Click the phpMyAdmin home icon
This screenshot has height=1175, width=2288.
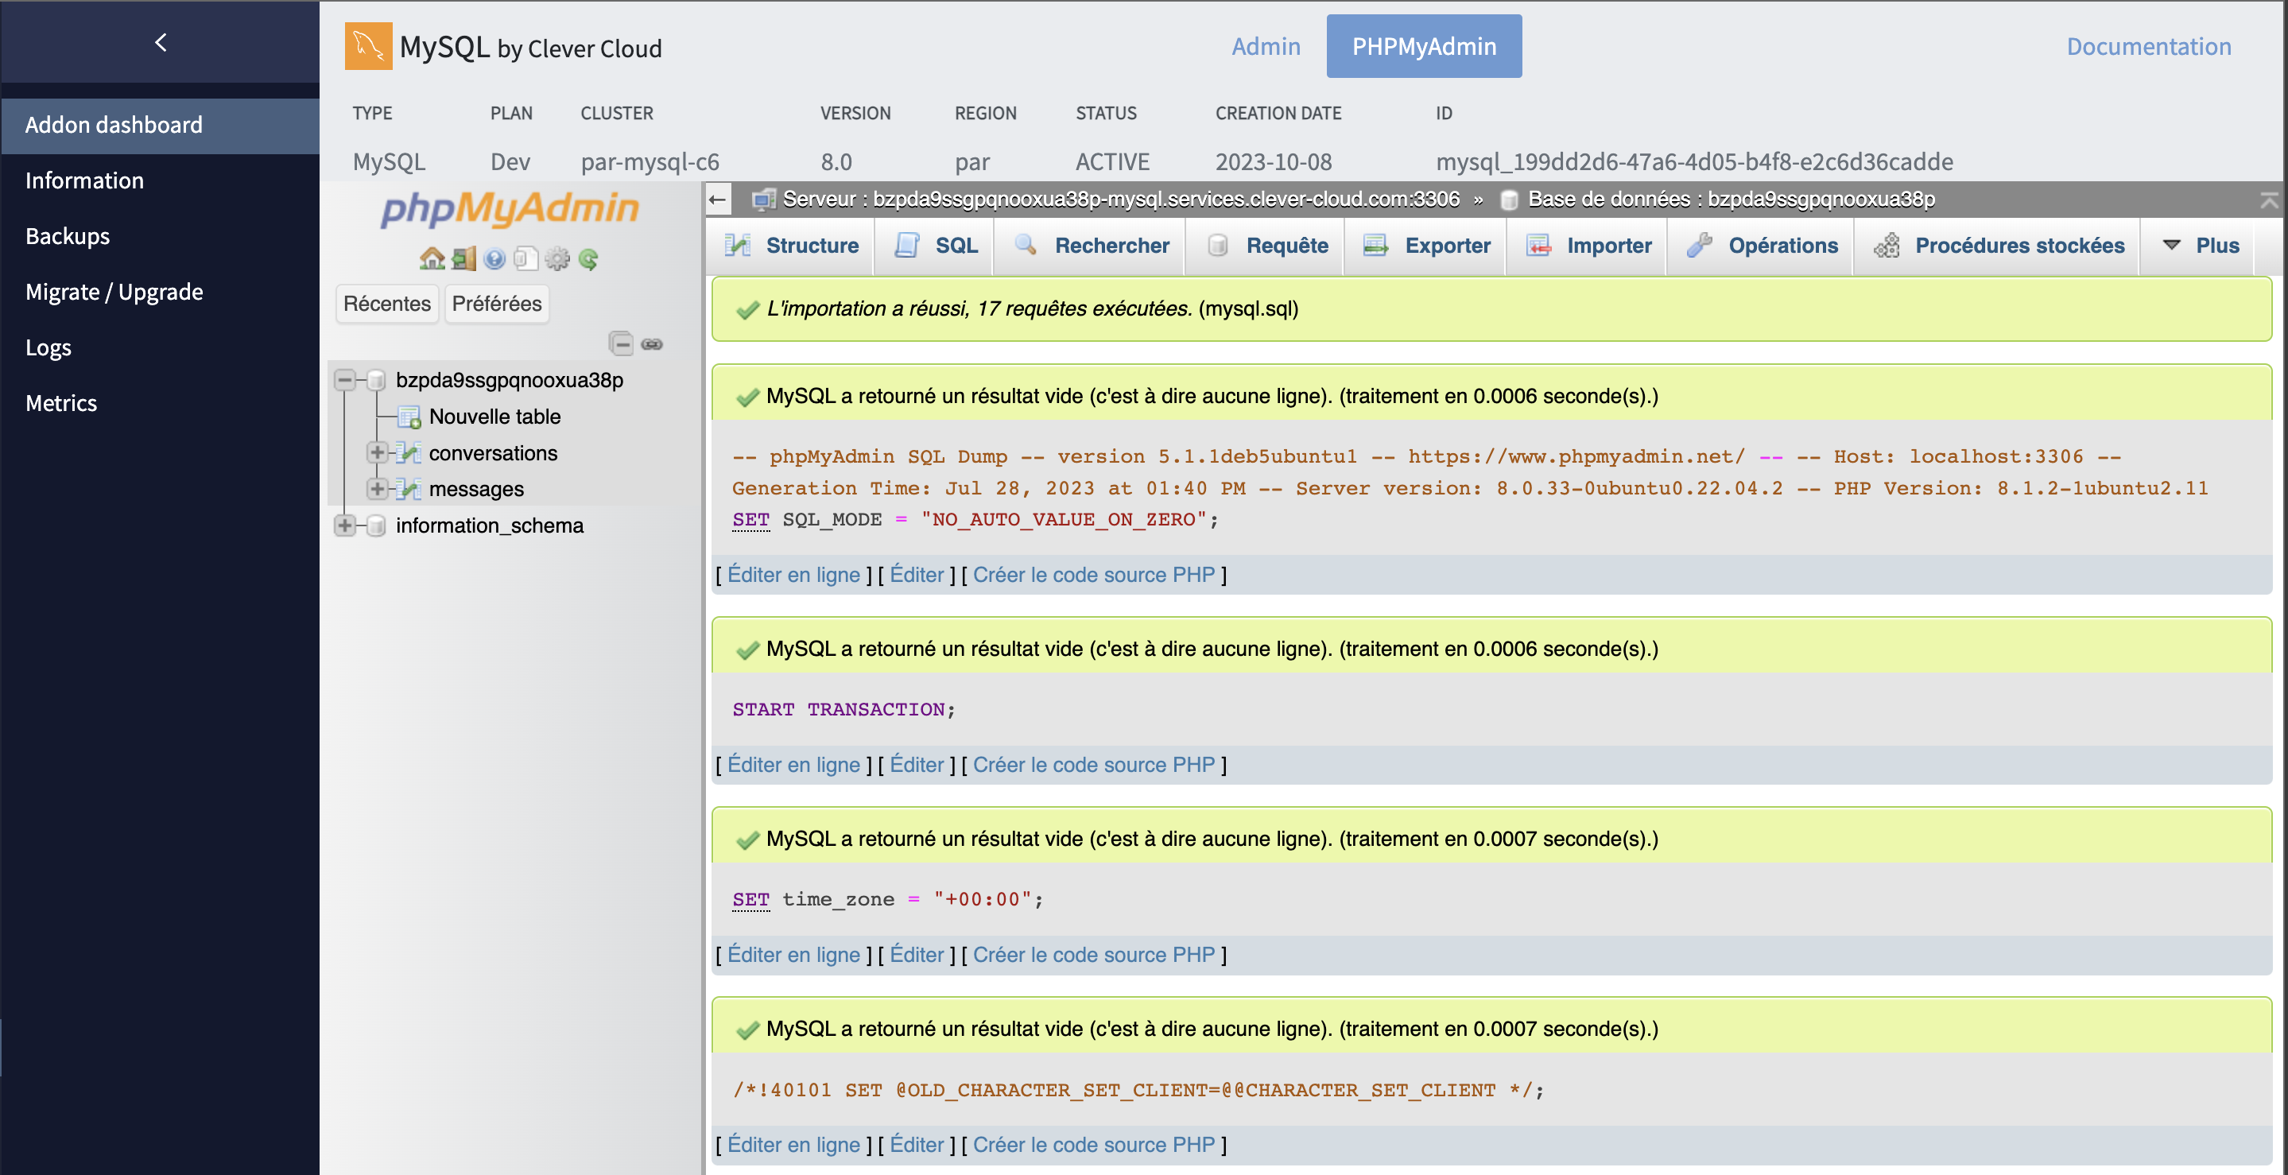point(432,258)
